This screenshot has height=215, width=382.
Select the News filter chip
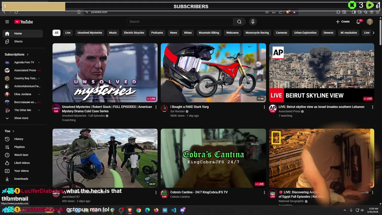pos(173,33)
